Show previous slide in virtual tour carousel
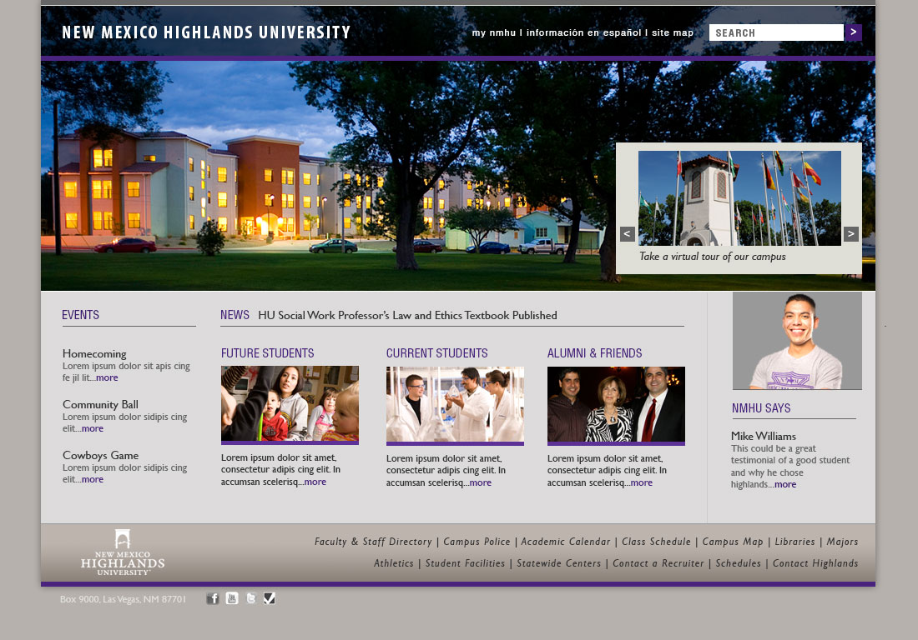Screen dimensions: 918x640 tap(627, 234)
